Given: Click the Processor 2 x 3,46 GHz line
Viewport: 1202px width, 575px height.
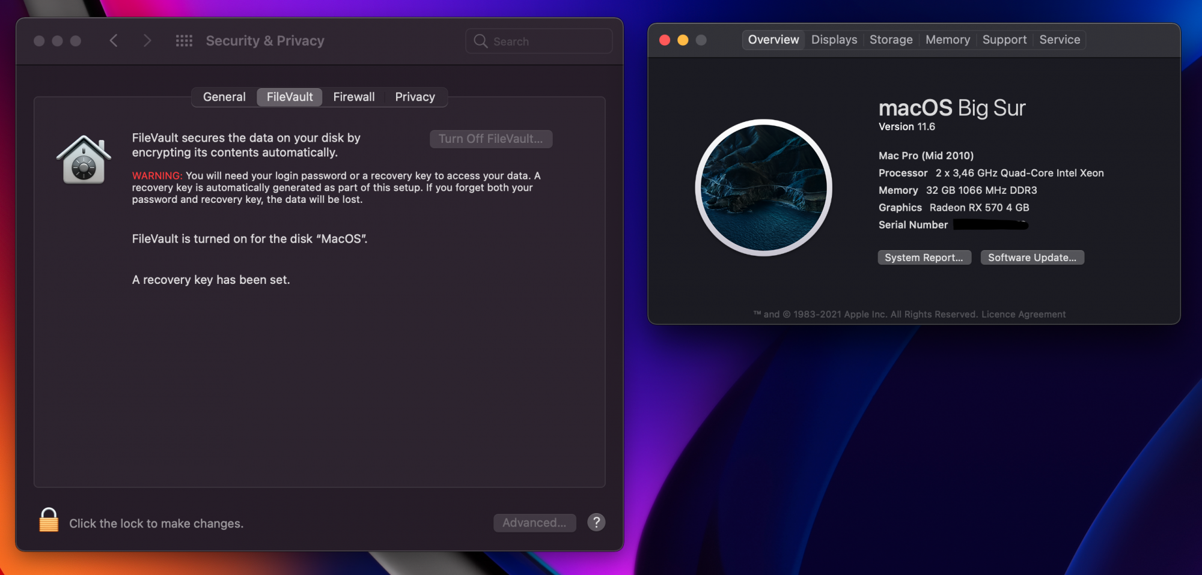Looking at the screenshot, I should [x=991, y=173].
